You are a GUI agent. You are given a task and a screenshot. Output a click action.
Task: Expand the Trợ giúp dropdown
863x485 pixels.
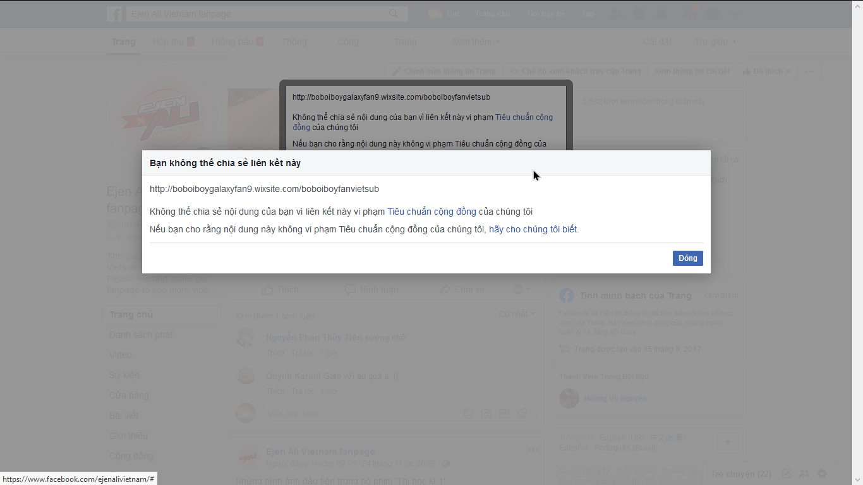click(715, 42)
